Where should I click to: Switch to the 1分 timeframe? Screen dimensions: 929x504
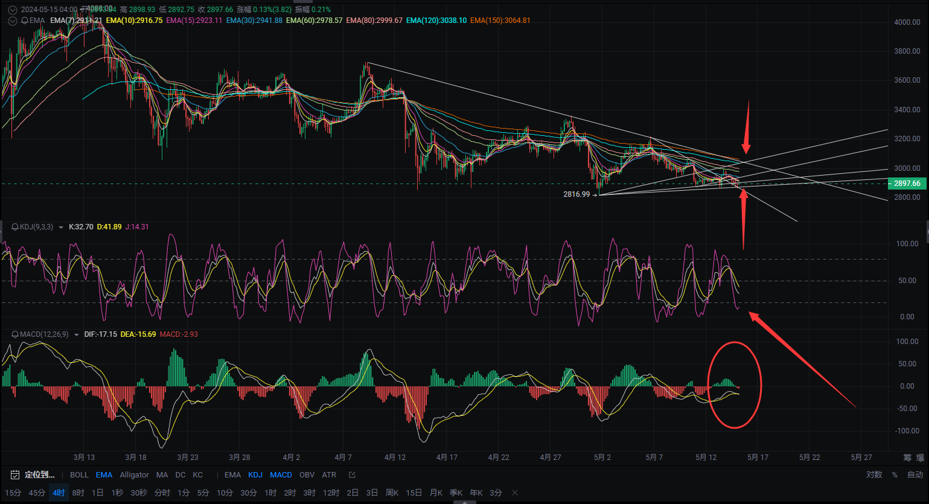(184, 493)
